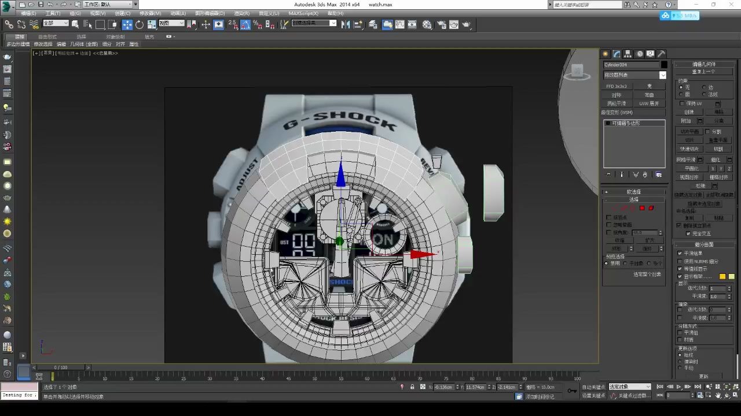Click the Render Production teapot icon
The width and height of the screenshot is (741, 416).
pos(467,24)
